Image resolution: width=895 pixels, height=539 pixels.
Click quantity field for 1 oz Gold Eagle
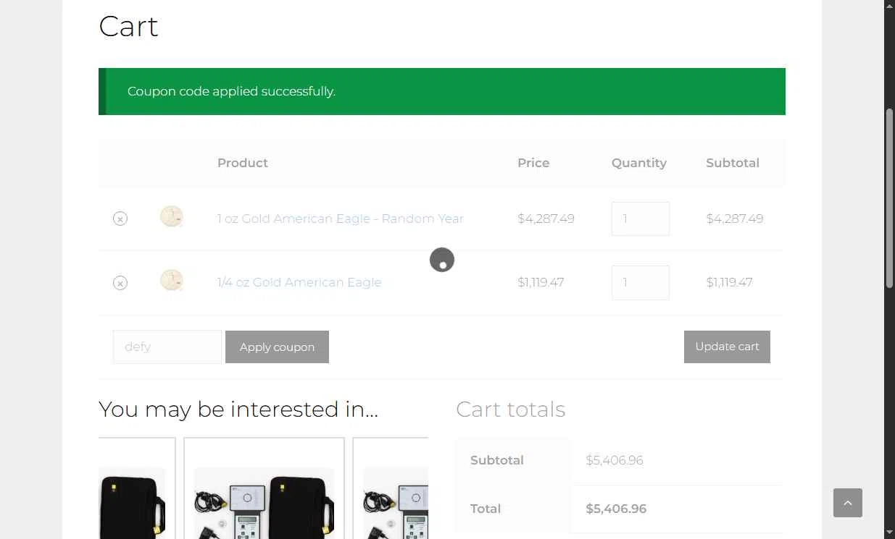(641, 218)
